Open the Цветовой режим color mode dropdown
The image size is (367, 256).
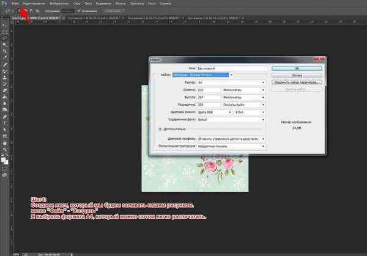pyautogui.click(x=215, y=111)
